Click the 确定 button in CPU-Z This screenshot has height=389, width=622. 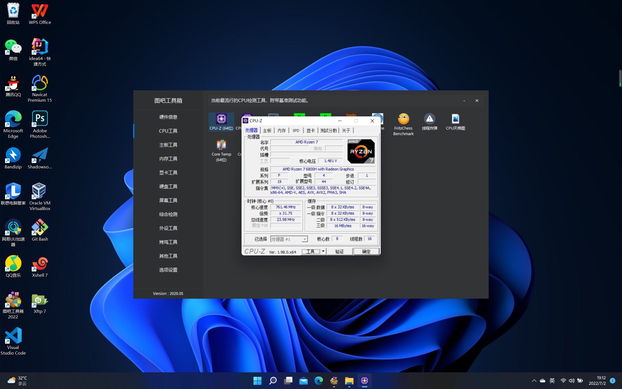(366, 251)
